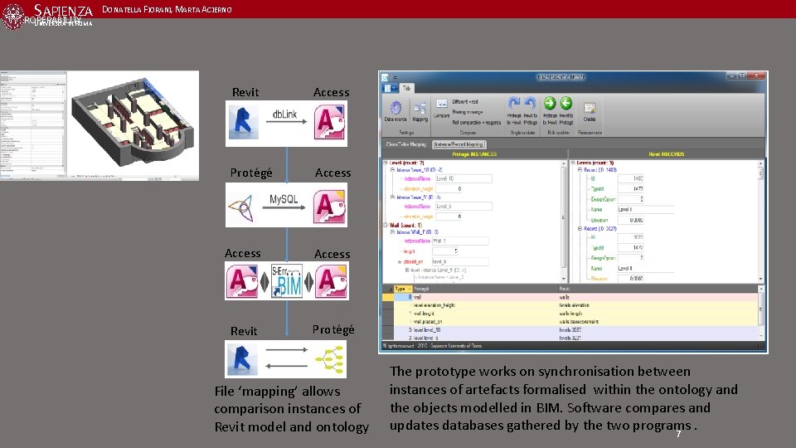This screenshot has height=448, width=796.
Task: Click the comparison grid vertical scrollbar
Action: point(760,313)
